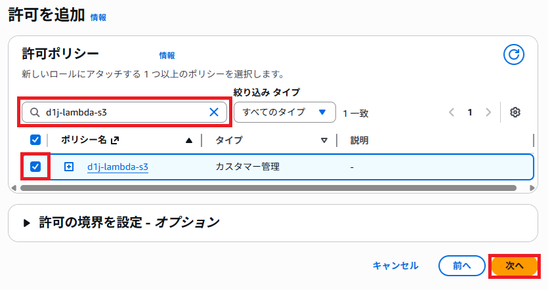
Task: Click the 情報 link beside 許可ポリシー
Action: point(167,55)
